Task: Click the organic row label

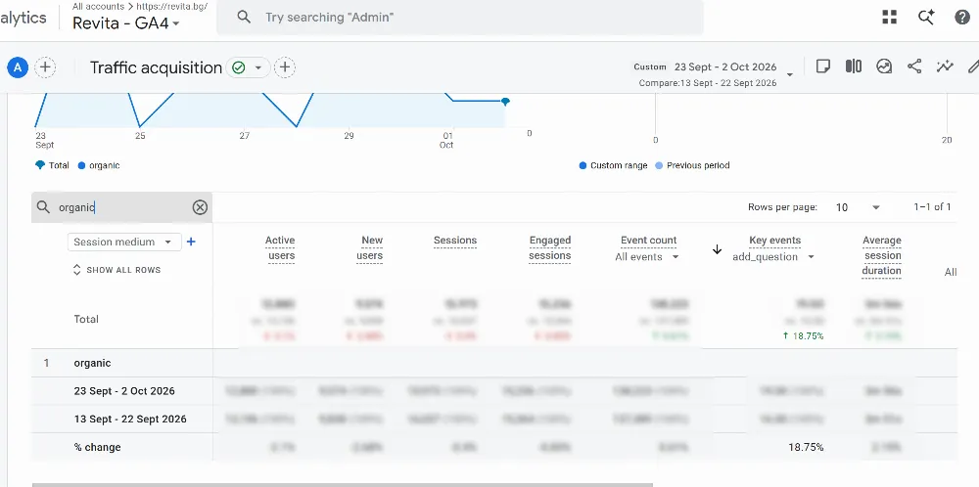Action: [x=92, y=363]
